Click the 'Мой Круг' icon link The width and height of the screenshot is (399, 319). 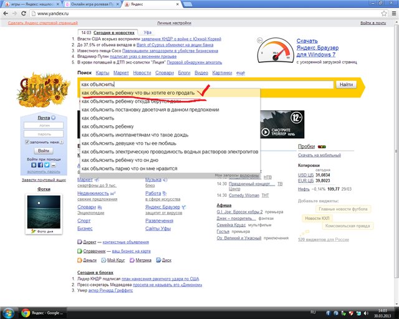tap(113, 260)
